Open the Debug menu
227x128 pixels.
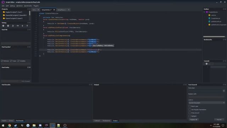pos(12,6)
